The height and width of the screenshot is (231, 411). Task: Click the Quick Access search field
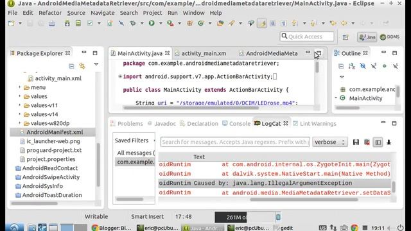307,37
